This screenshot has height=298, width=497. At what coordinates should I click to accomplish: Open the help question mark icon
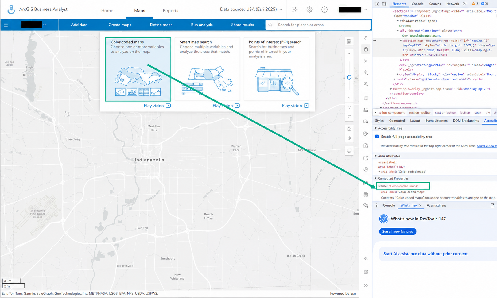(x=324, y=10)
